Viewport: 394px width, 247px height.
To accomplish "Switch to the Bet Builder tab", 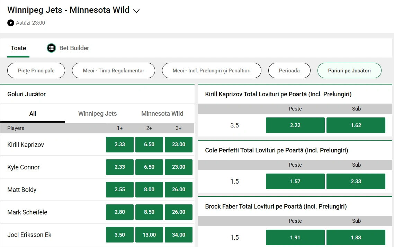I will 74,48.
